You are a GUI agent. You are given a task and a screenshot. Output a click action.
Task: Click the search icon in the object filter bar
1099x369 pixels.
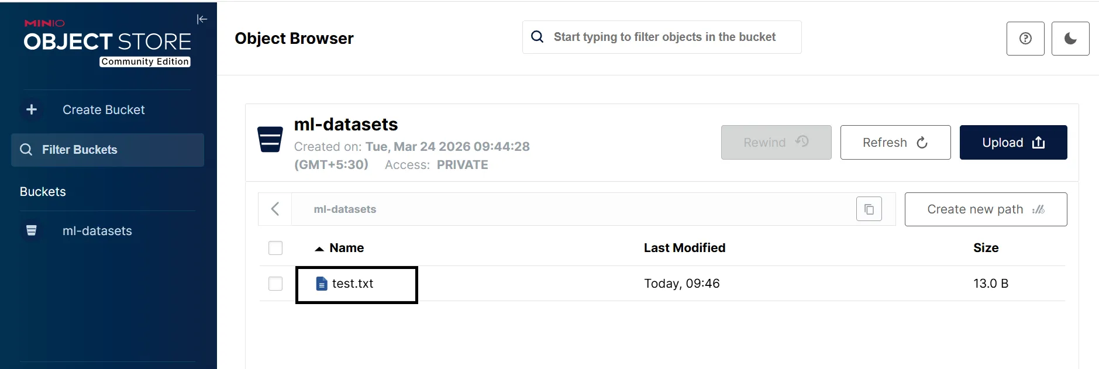[x=537, y=36]
